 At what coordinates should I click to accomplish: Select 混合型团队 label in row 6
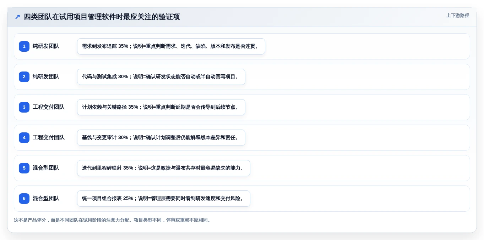coord(46,199)
